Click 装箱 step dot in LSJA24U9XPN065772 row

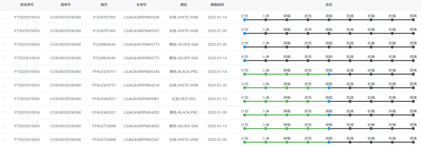pos(287,61)
